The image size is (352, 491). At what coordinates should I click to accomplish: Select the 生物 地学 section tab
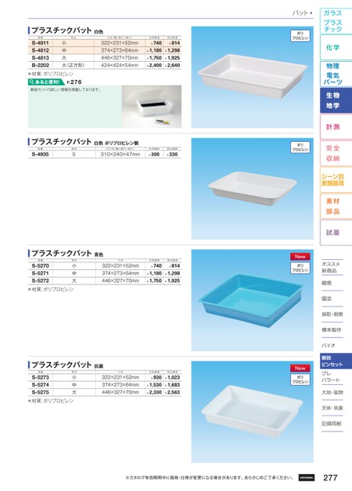point(336,100)
